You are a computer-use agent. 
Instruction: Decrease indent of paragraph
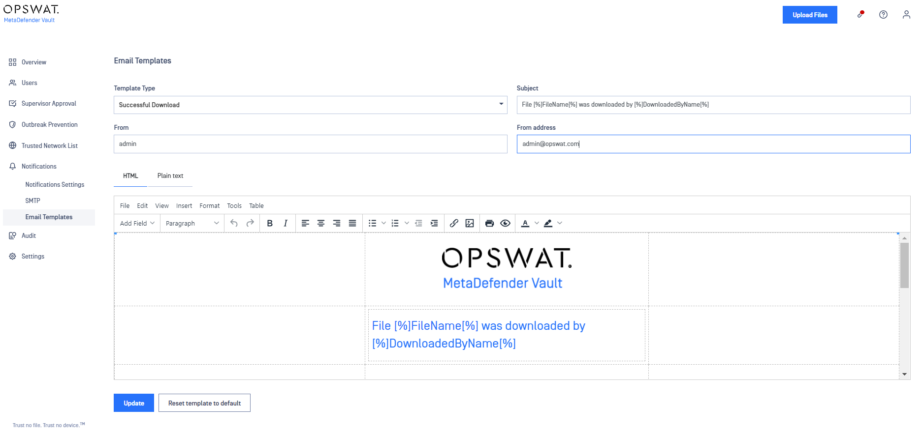[x=418, y=223]
